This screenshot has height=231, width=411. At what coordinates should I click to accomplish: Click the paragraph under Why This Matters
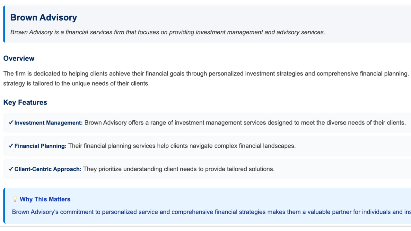(x=205, y=212)
